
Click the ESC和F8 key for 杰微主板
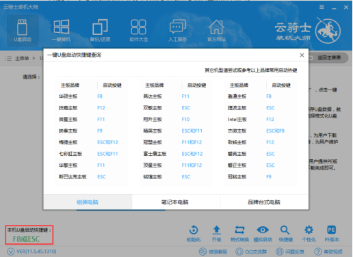[275, 131]
